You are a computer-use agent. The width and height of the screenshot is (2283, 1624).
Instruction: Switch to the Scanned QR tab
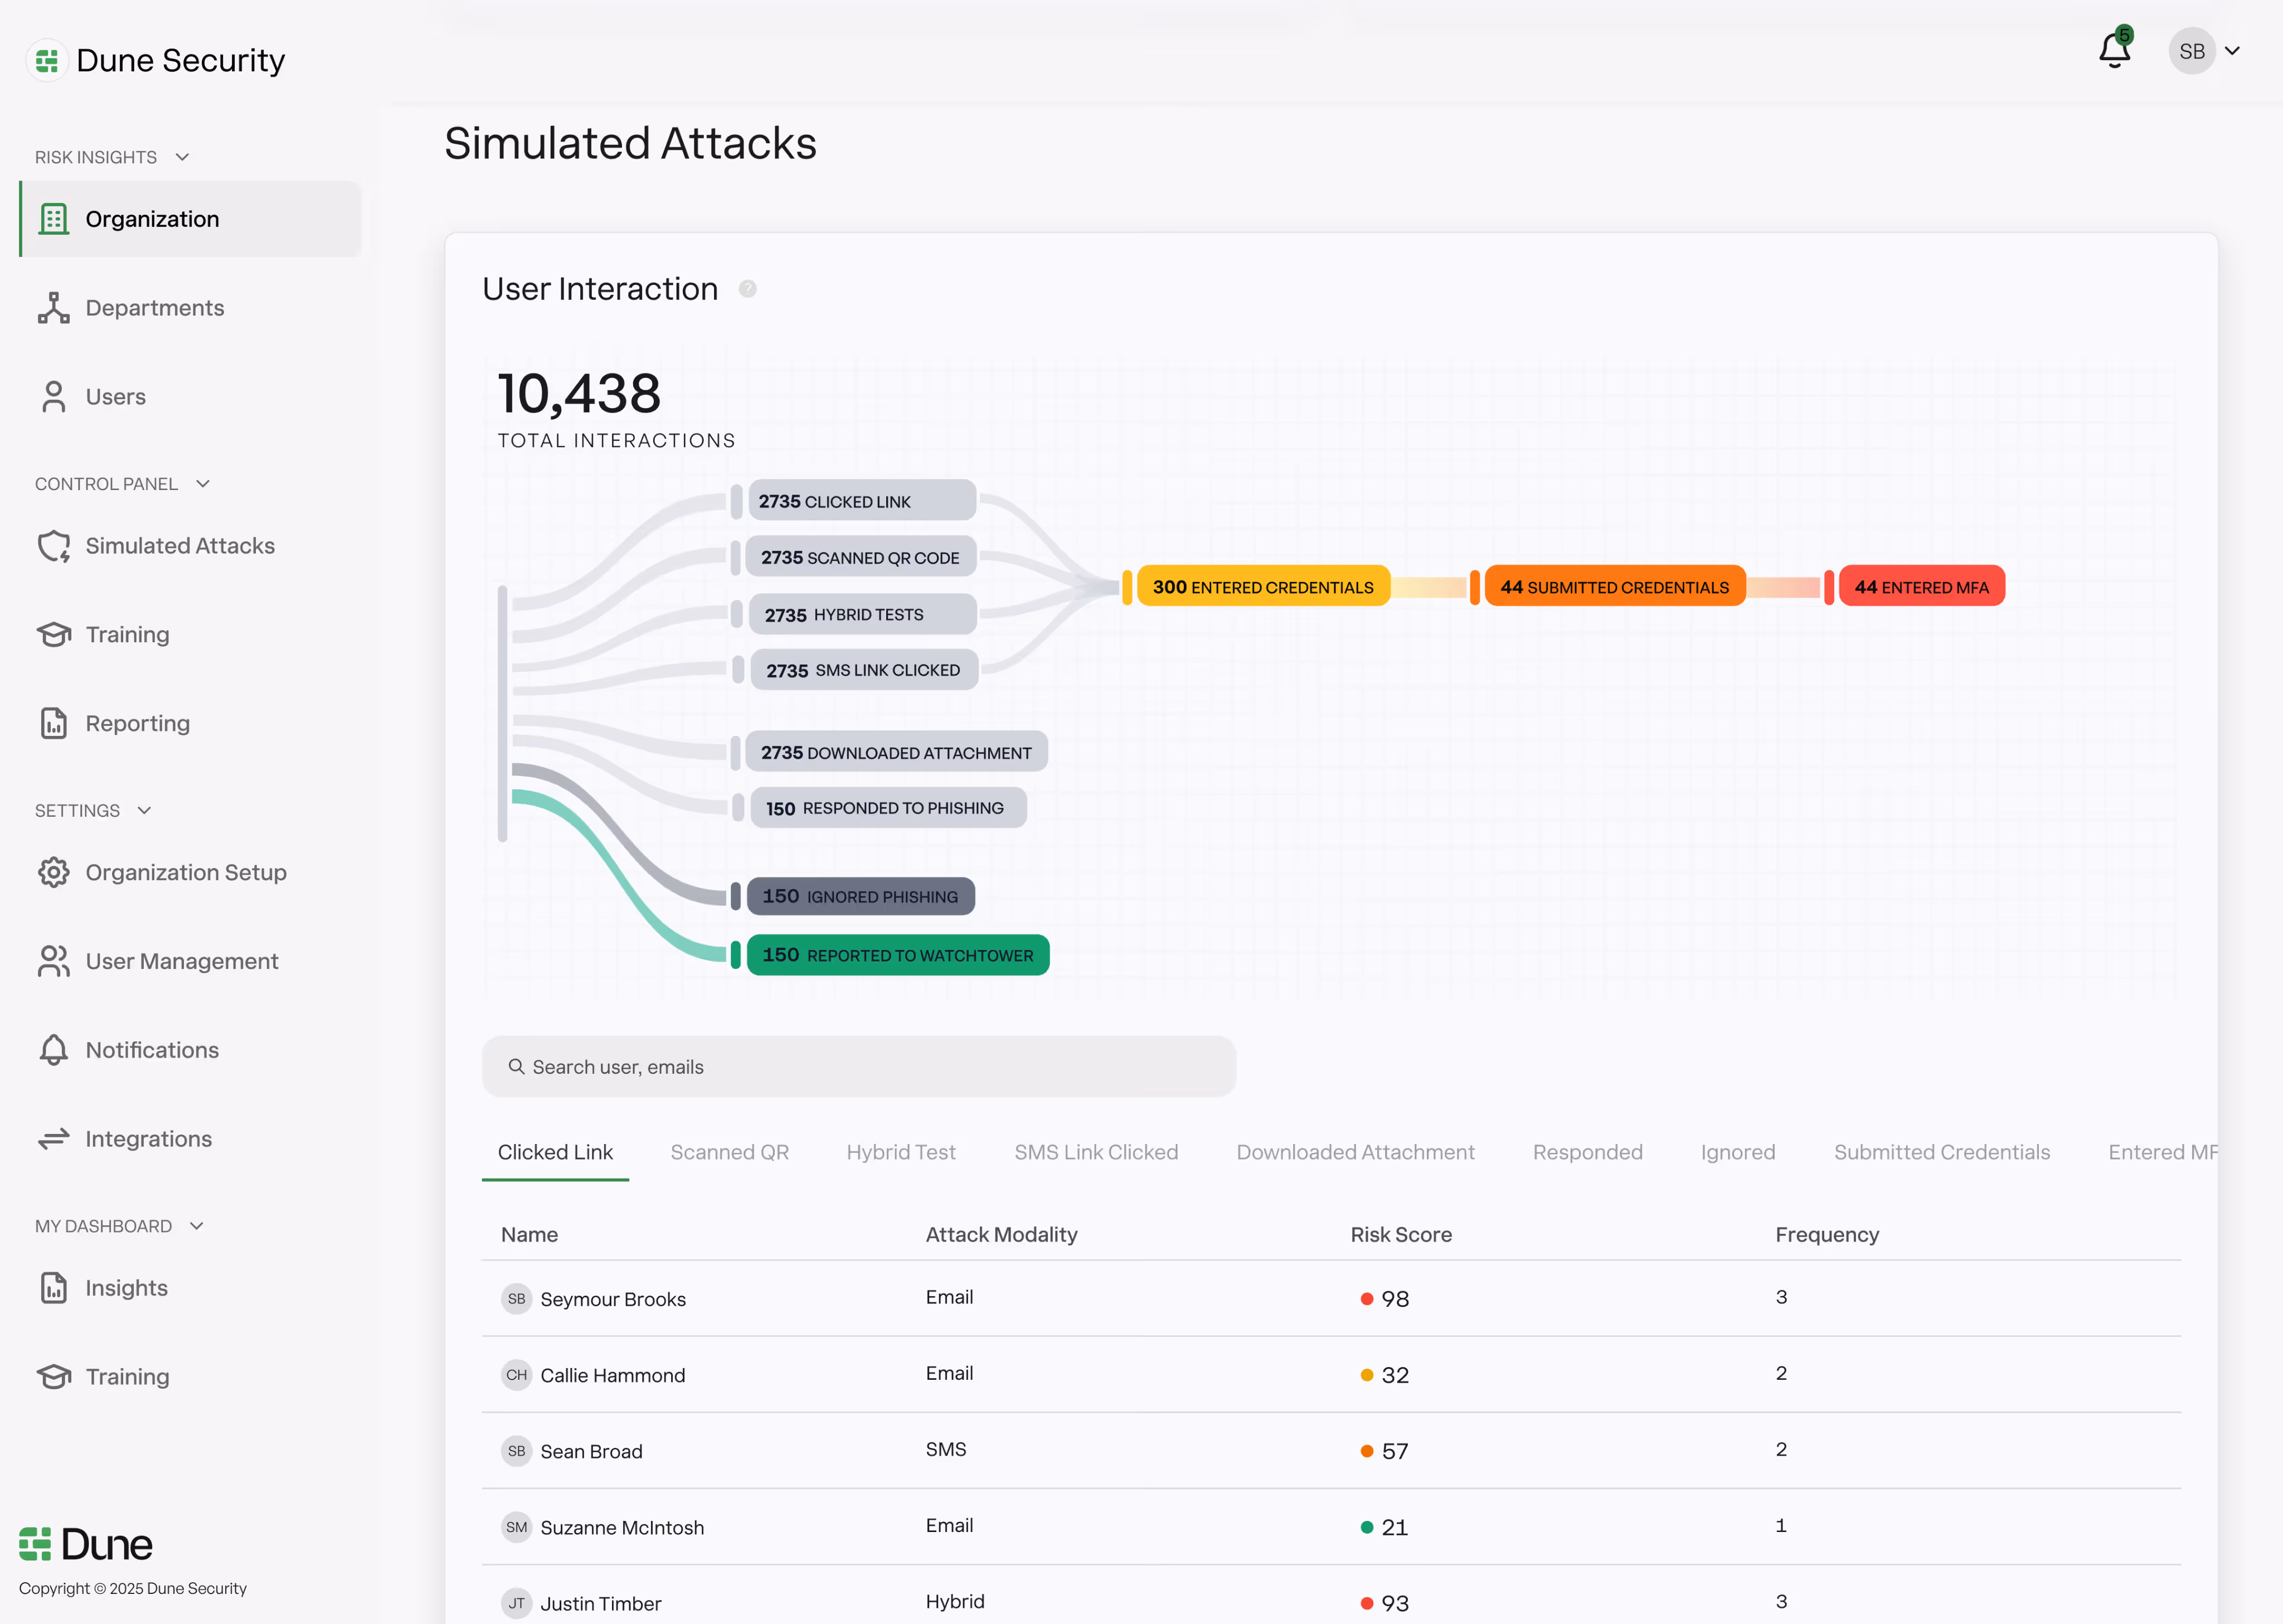point(728,1152)
